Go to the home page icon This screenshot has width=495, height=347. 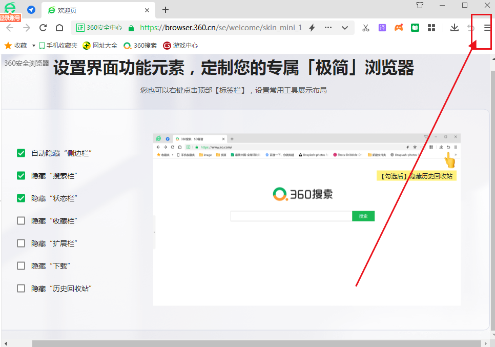click(x=59, y=28)
